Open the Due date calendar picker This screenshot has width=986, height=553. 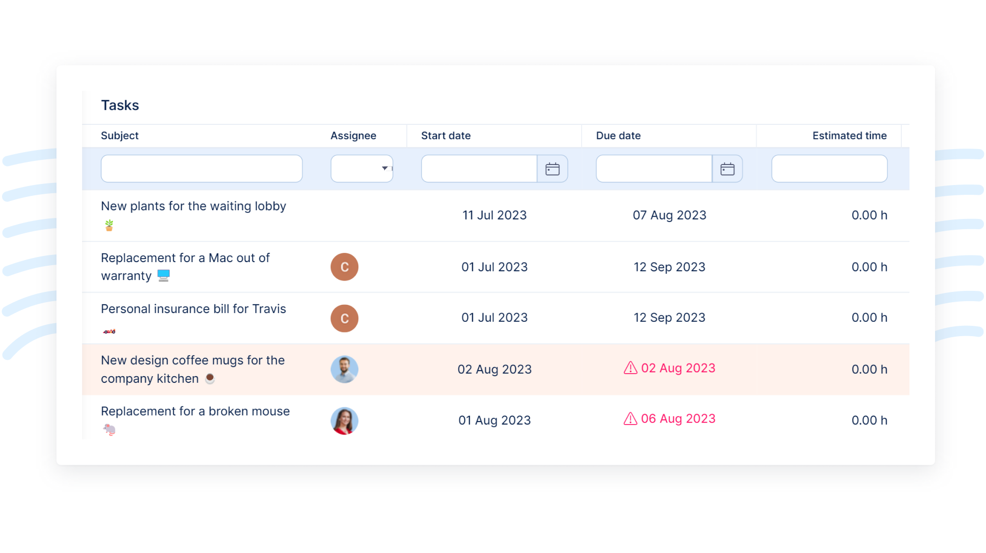[727, 169]
